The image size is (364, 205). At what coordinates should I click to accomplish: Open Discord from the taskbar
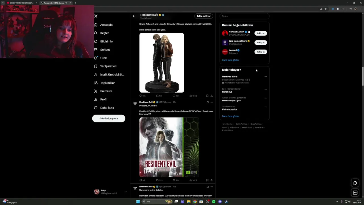click(x=220, y=202)
